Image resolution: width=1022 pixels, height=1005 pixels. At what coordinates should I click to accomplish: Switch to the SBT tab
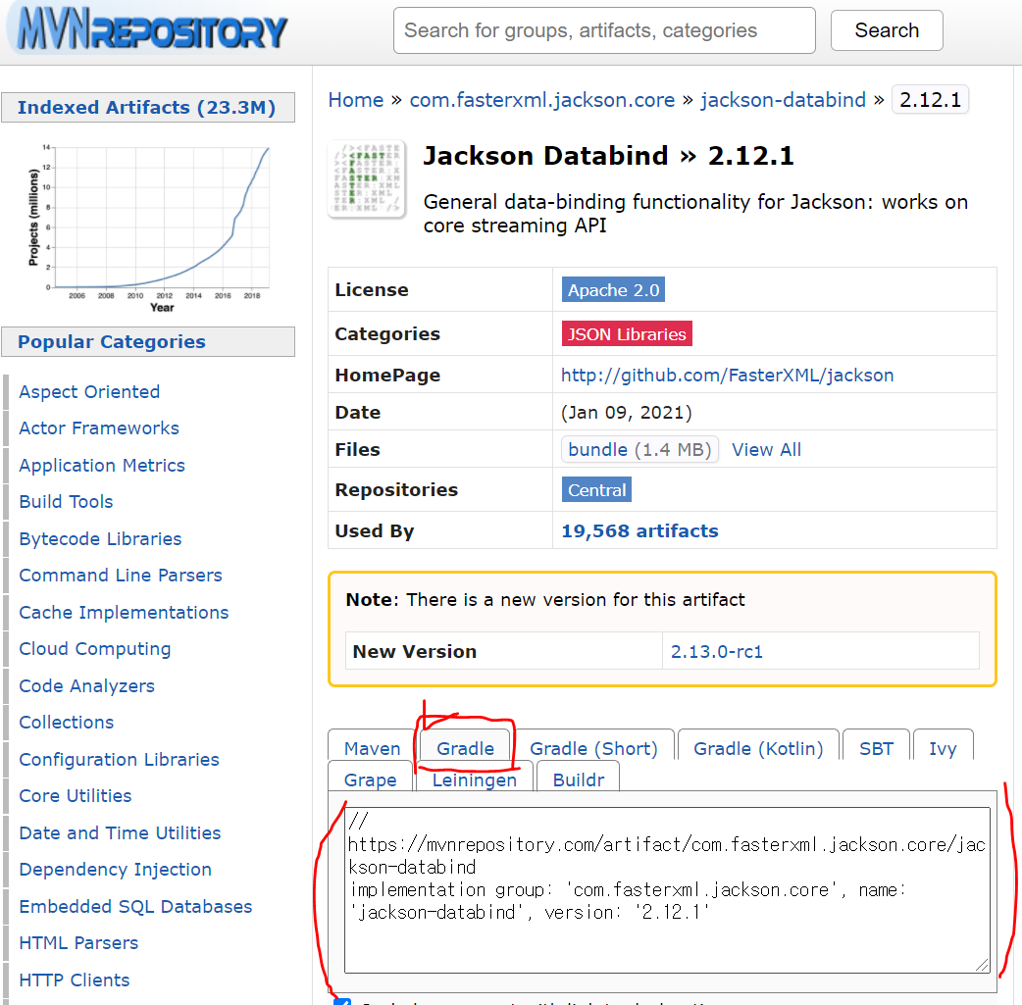click(x=876, y=748)
